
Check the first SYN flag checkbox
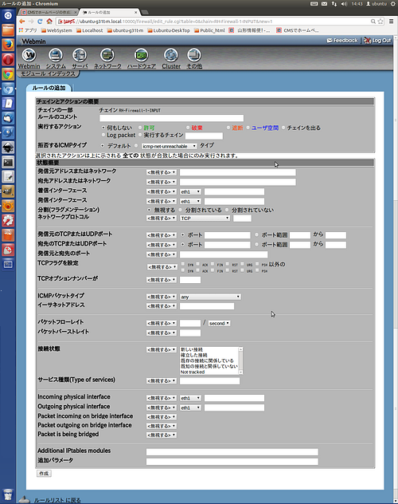[x=183, y=264]
